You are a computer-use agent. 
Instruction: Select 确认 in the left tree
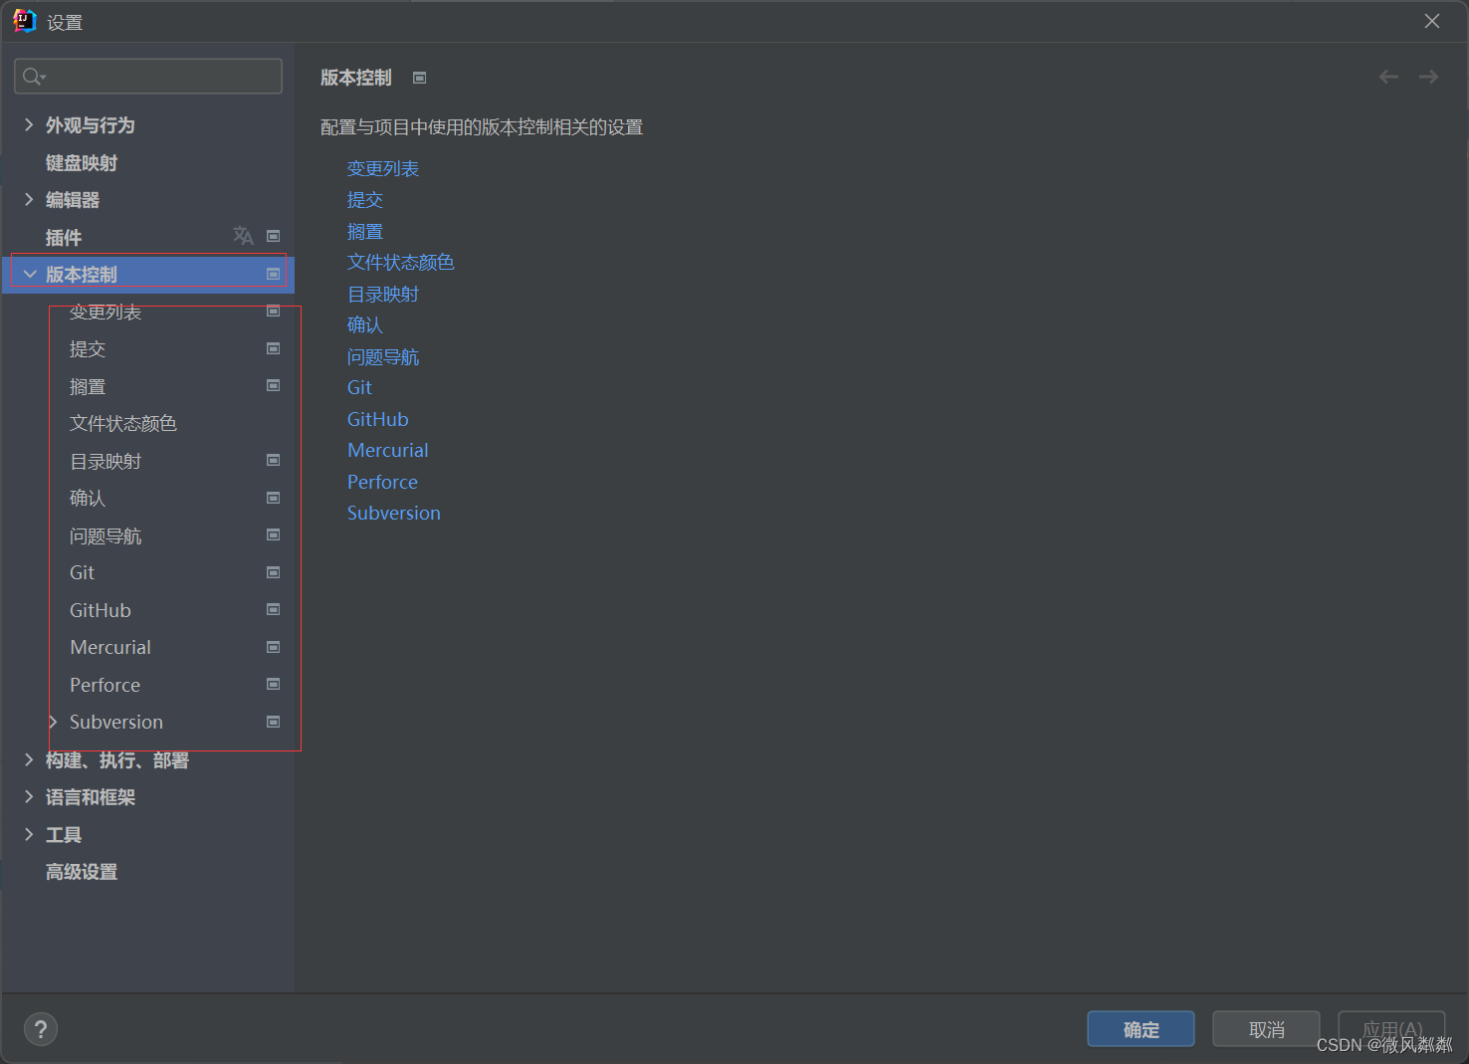coord(88,499)
